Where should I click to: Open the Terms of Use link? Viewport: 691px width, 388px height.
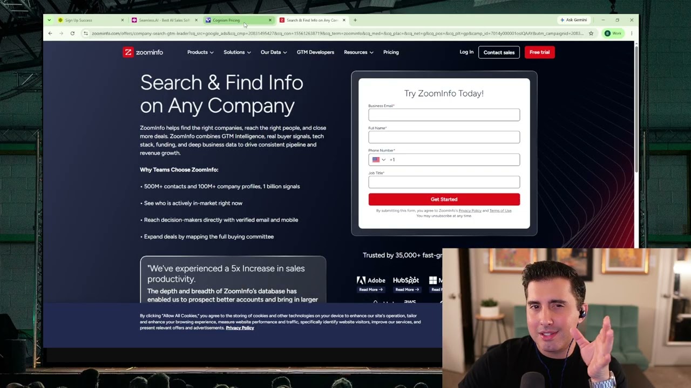pos(500,211)
